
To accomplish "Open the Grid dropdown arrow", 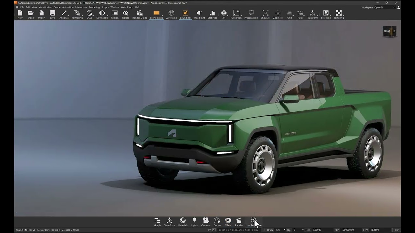I will pos(293,16).
